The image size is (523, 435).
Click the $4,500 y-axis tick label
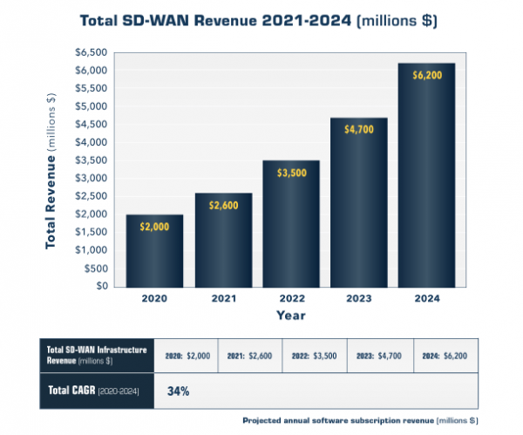pos(91,124)
